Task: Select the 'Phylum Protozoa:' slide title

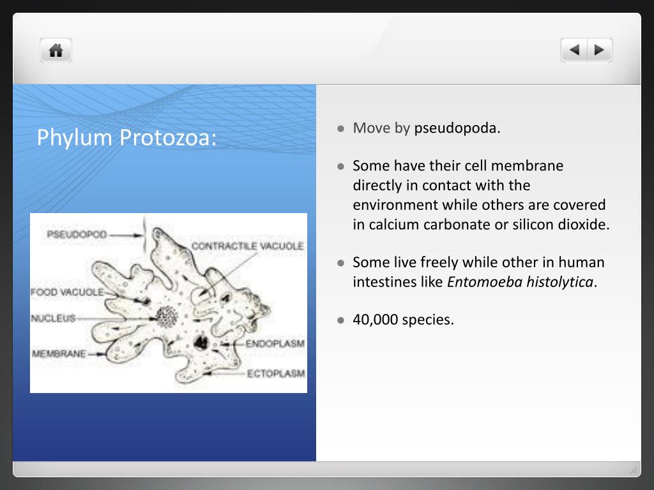Action: click(127, 138)
